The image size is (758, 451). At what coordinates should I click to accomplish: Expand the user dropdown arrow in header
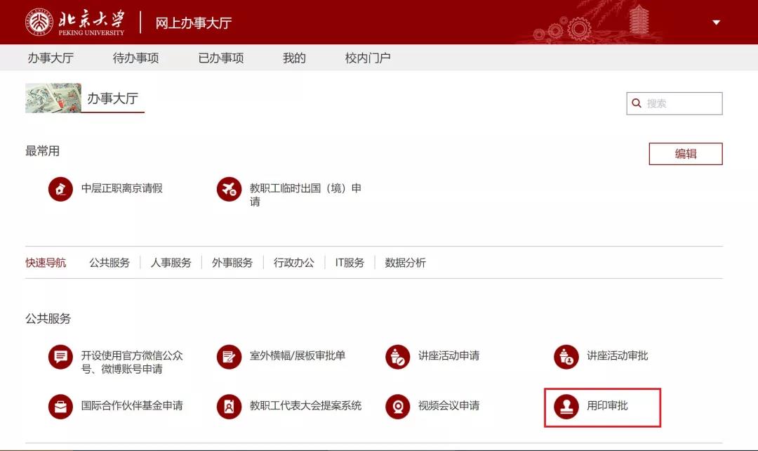point(716,22)
